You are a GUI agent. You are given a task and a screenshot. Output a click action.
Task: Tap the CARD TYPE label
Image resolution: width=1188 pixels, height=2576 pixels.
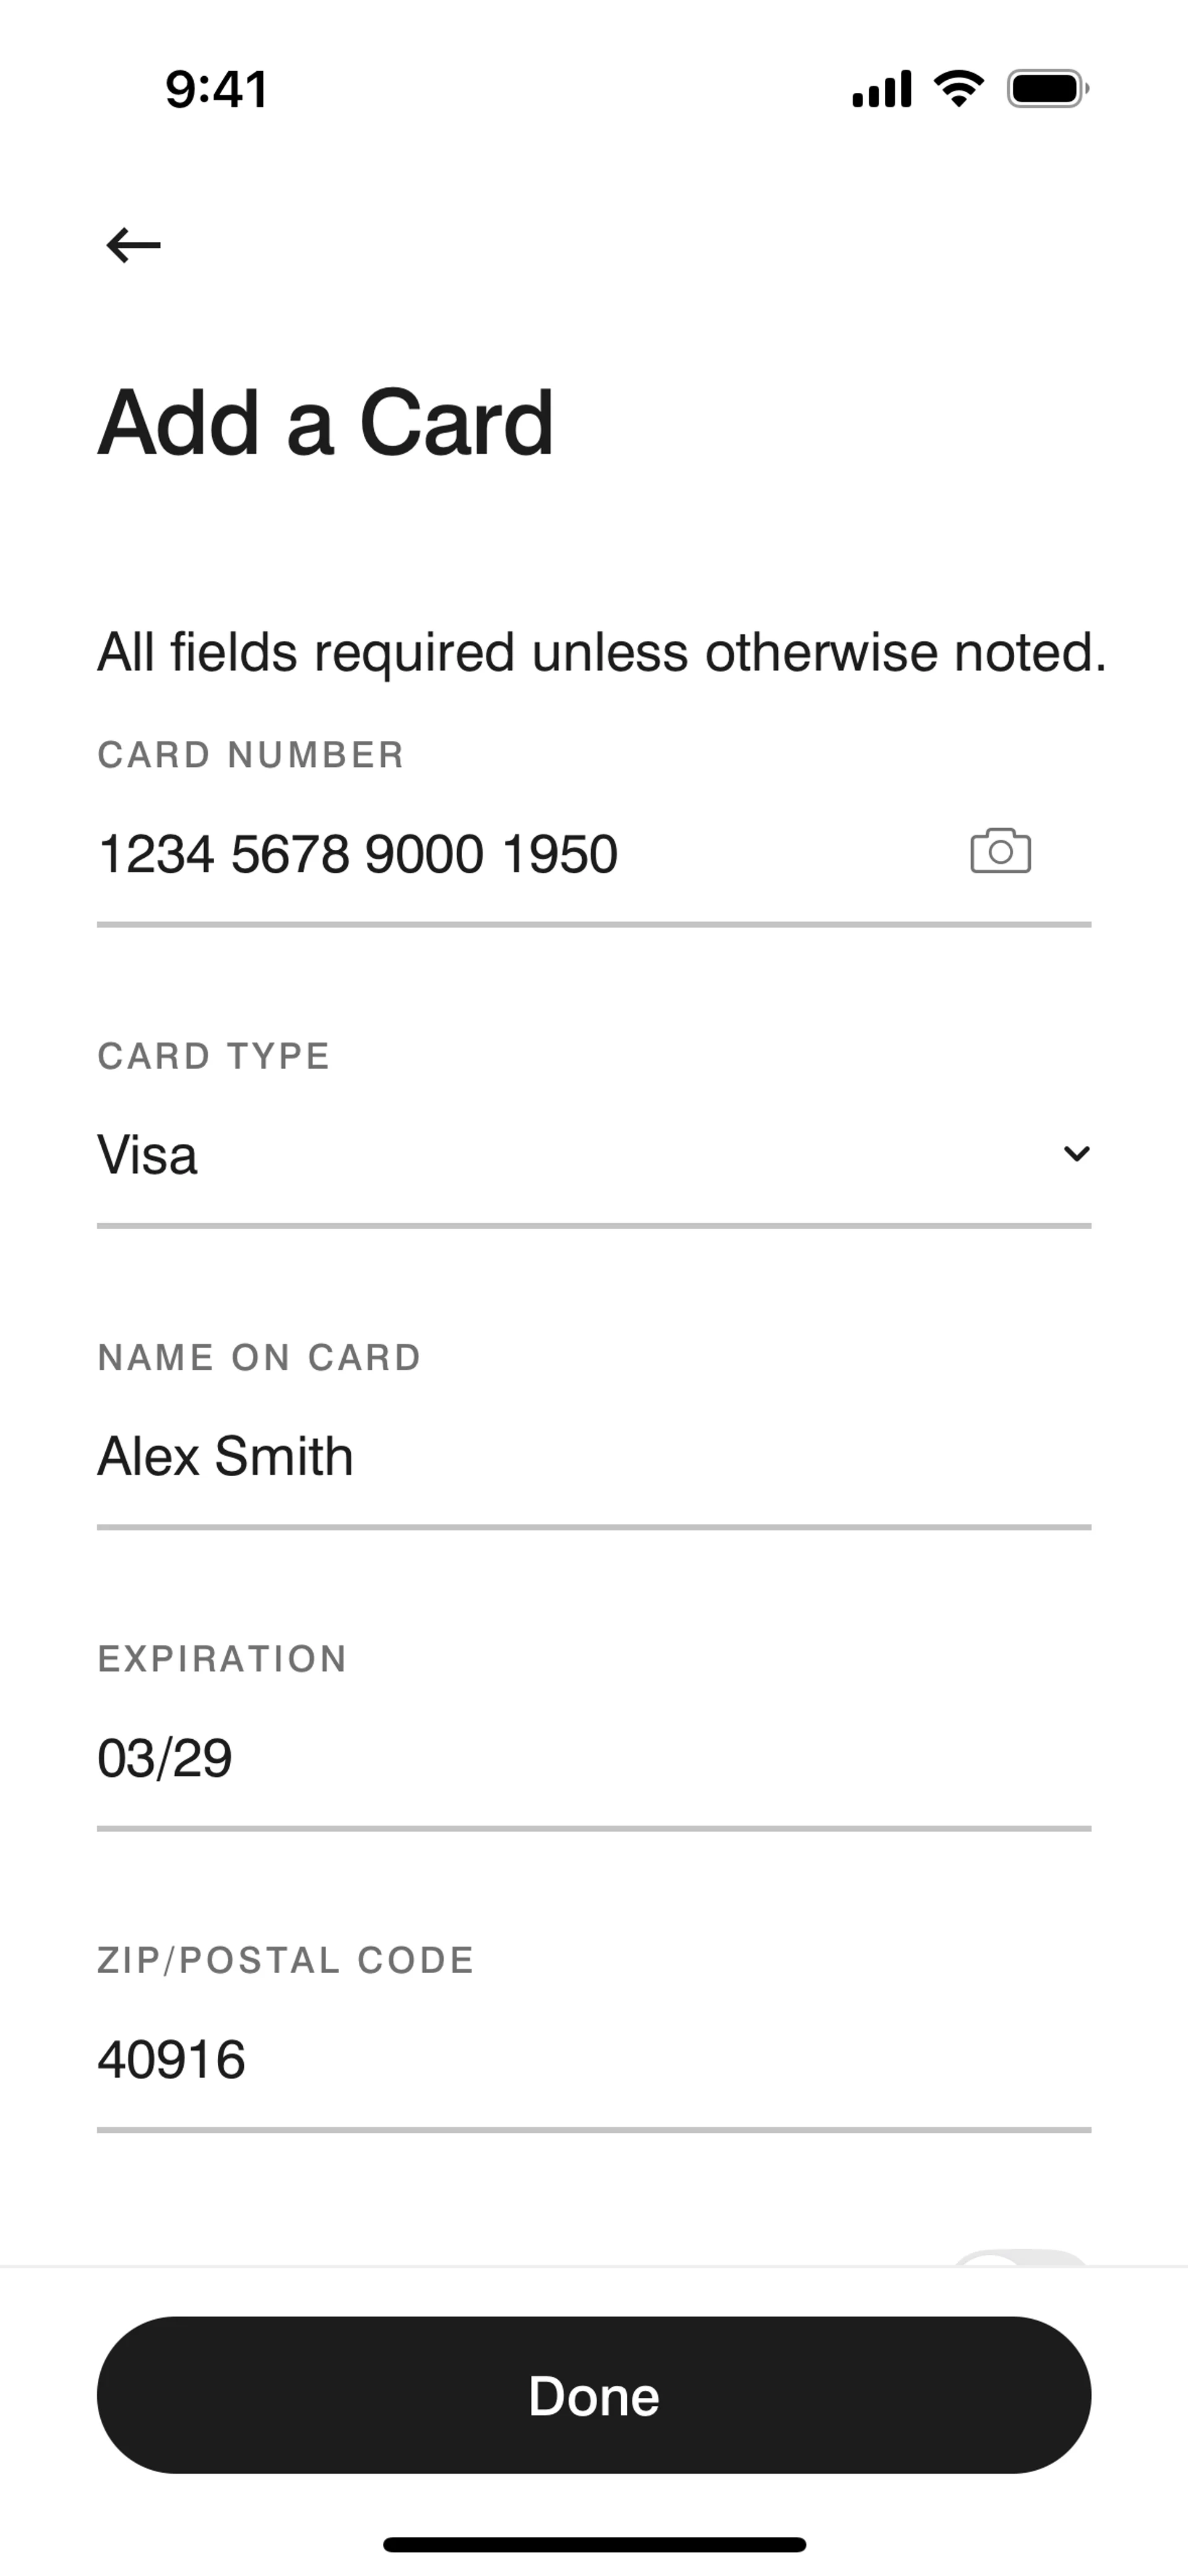(213, 1056)
